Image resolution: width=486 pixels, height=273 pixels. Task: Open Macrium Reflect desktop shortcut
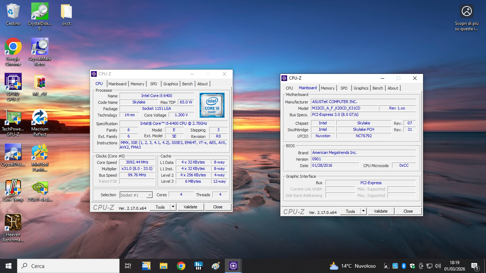coord(40,122)
